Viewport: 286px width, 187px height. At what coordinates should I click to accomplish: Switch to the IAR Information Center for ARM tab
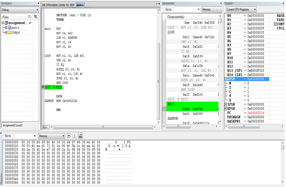(58, 5)
